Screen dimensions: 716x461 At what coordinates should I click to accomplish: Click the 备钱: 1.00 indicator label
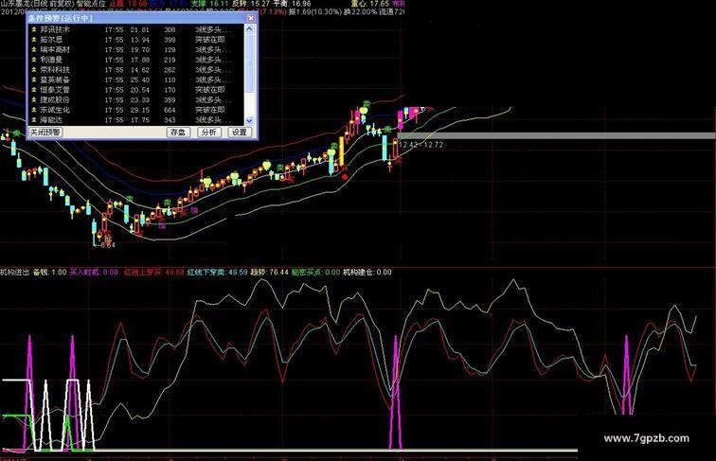[x=50, y=272]
